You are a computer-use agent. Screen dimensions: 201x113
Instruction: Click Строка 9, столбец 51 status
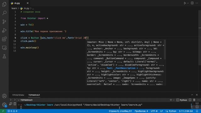click(120, 111)
